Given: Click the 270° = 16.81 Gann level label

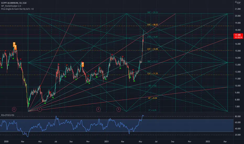Looking at the screenshot, I should (152, 37).
